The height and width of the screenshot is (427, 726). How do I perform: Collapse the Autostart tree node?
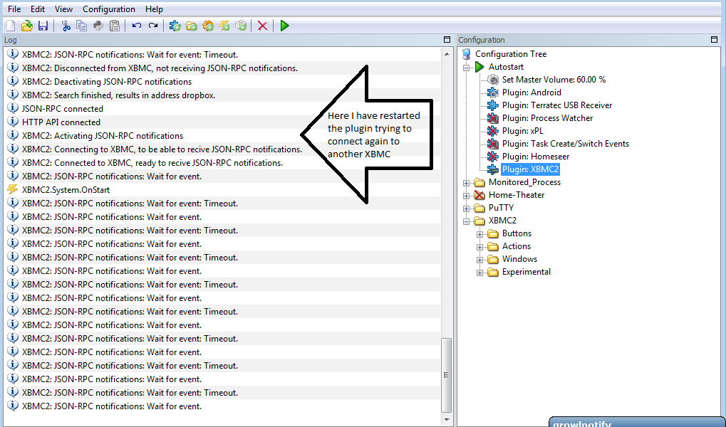466,68
